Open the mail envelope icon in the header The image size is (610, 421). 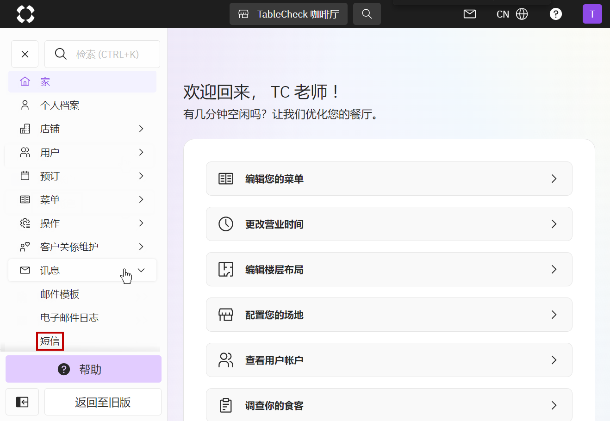click(470, 14)
